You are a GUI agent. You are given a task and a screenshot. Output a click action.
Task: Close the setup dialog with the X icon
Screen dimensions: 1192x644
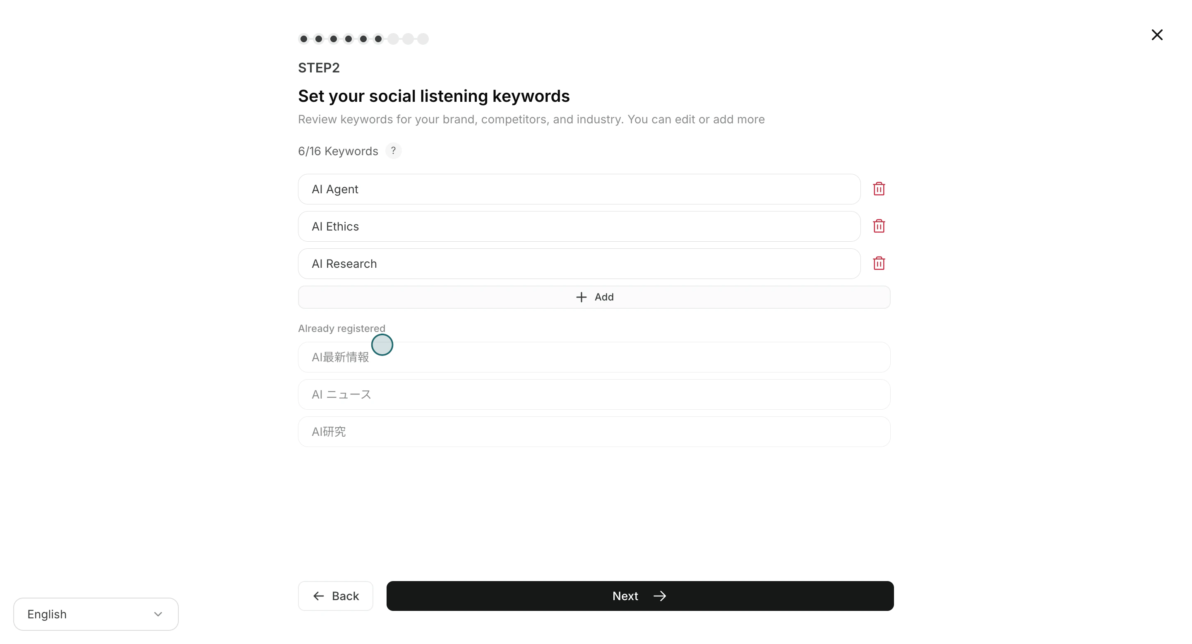[1157, 35]
